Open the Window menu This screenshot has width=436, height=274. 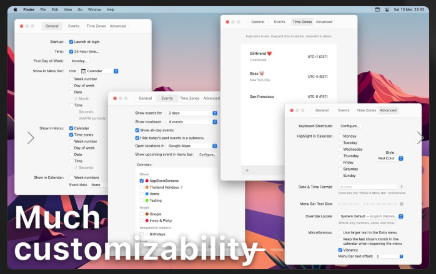pos(94,9)
